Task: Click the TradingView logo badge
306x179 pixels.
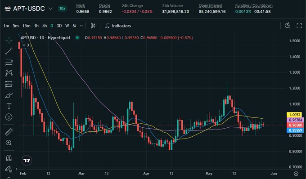Action: click(27, 160)
